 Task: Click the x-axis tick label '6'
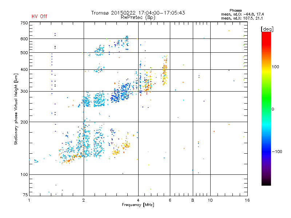pos(170,200)
